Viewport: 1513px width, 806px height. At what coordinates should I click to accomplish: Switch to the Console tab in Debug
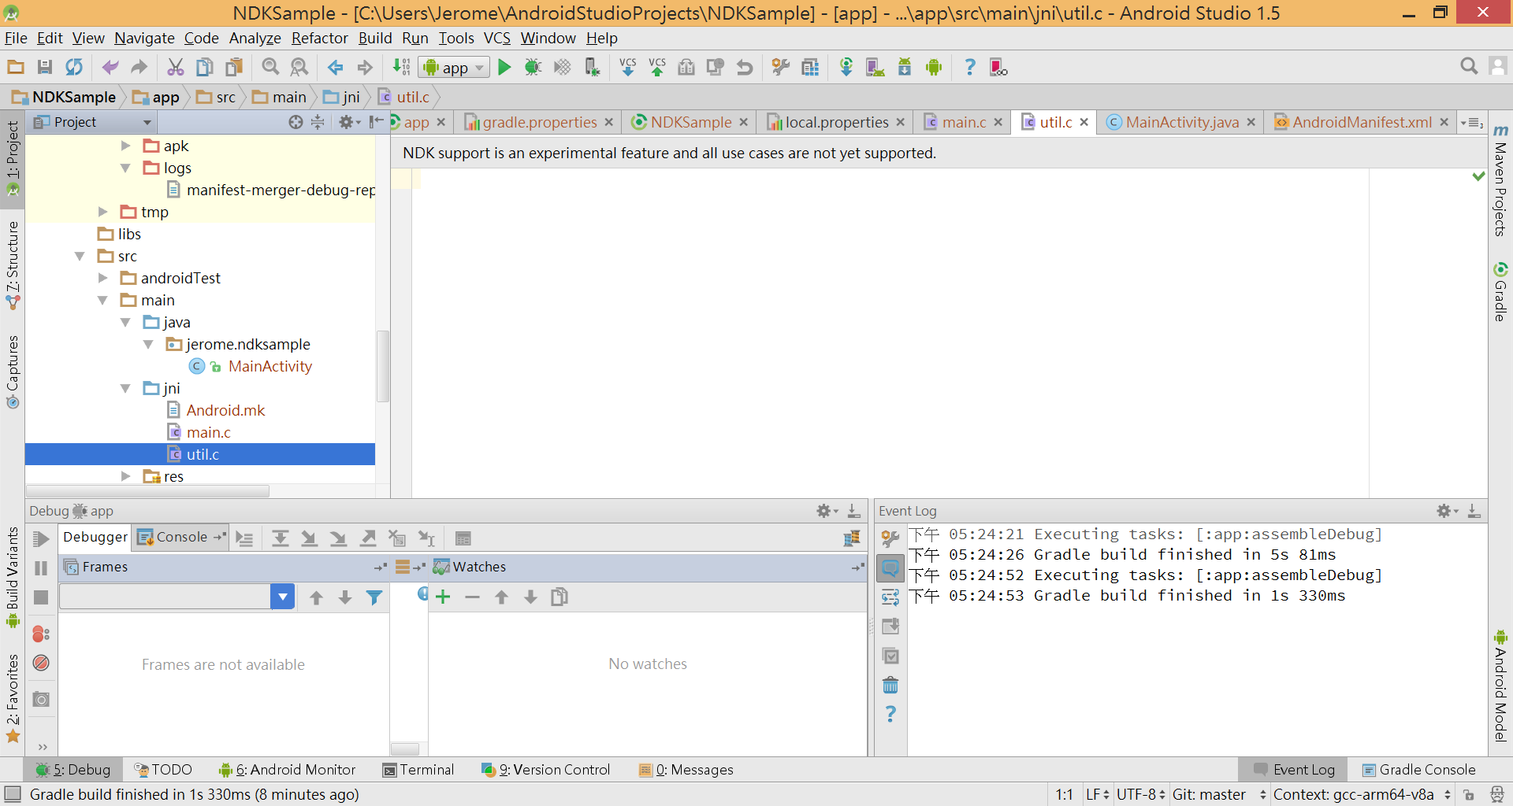[x=181, y=537]
